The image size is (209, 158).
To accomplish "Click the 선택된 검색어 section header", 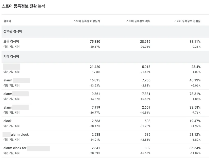I will [13, 31].
